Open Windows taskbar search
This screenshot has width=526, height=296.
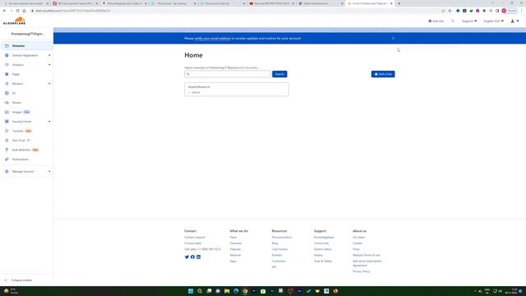tap(200, 291)
